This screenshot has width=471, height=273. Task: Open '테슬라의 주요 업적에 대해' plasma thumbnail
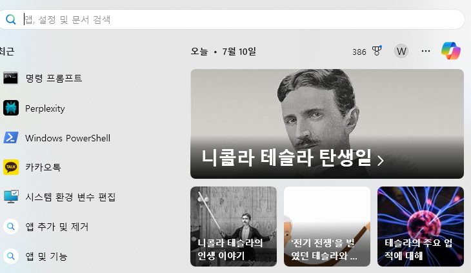(421, 227)
